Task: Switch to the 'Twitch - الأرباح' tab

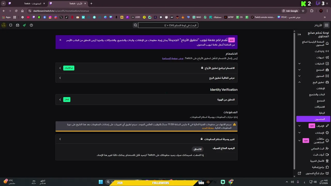Action: click(68, 4)
